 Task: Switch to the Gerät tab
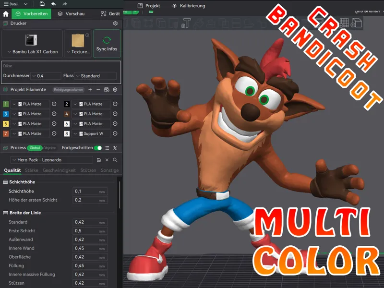110,14
